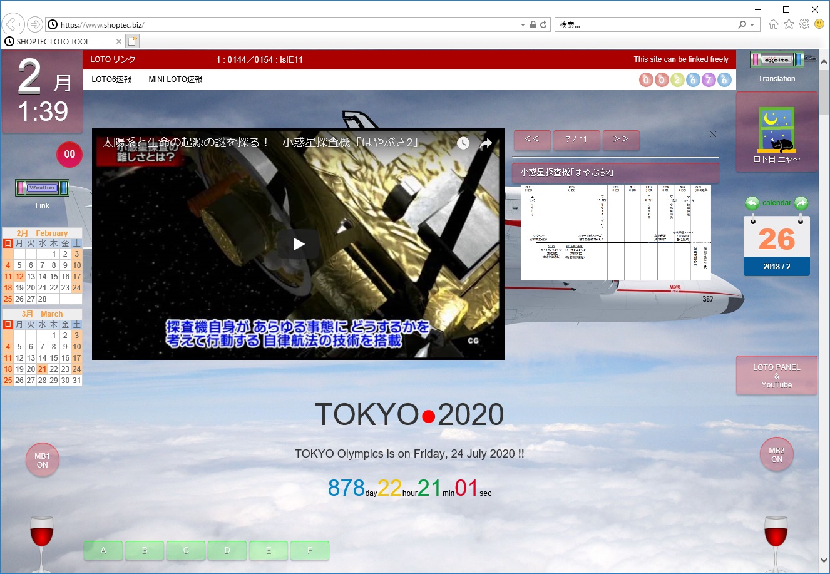Viewport: 830px width, 574px height.
Task: Open the Weather banner icon
Action: [x=42, y=188]
